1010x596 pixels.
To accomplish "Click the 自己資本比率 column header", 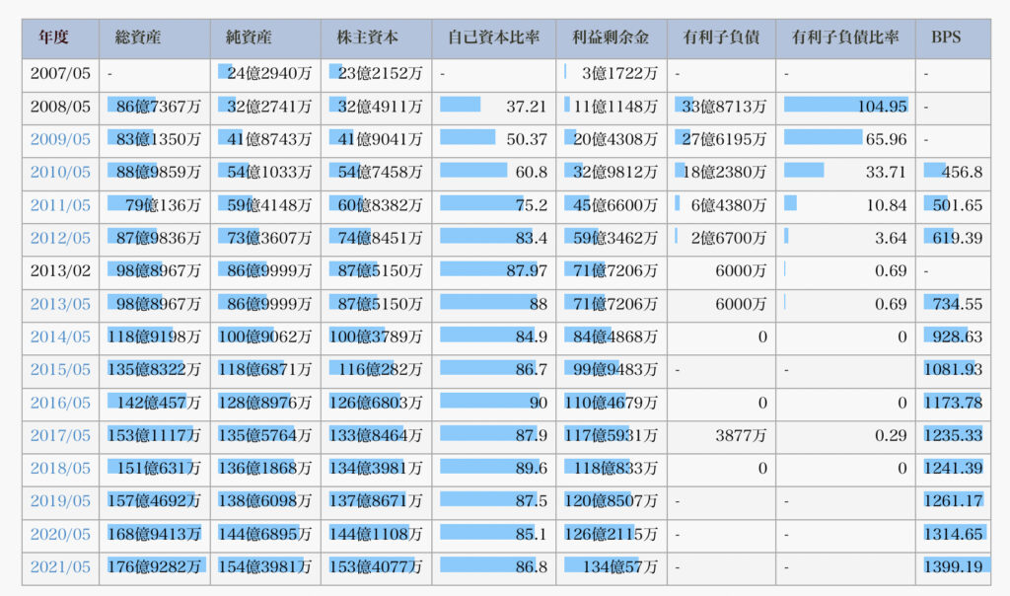I will [x=494, y=38].
